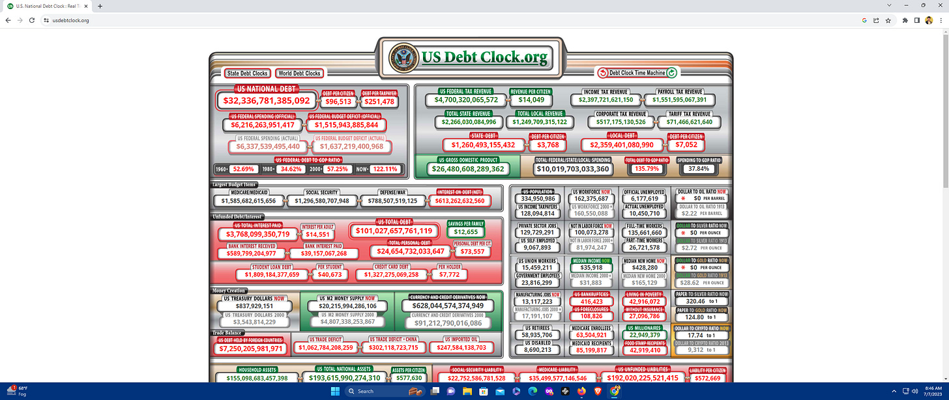
Task: Share this page icon
Action: click(x=876, y=20)
